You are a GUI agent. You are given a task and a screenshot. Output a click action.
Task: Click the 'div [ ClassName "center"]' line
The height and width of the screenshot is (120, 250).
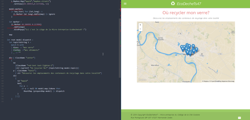[x=22, y=58]
